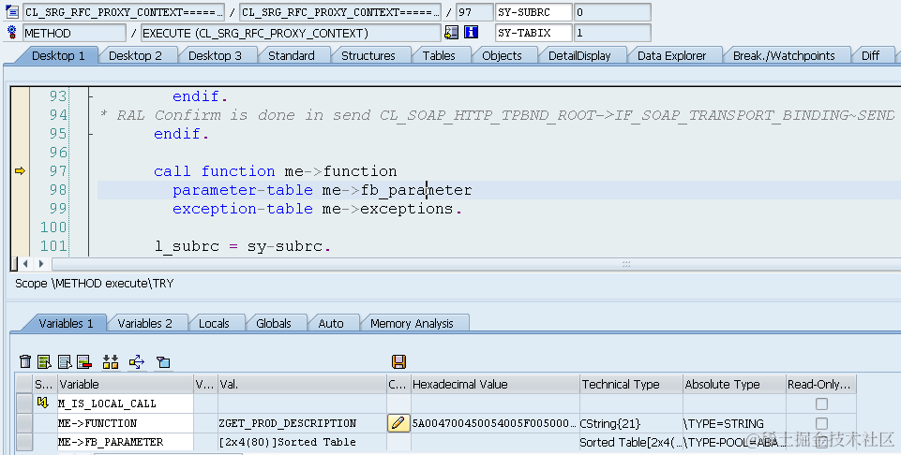
Task: Open the Standard tab
Action: pyautogui.click(x=292, y=55)
